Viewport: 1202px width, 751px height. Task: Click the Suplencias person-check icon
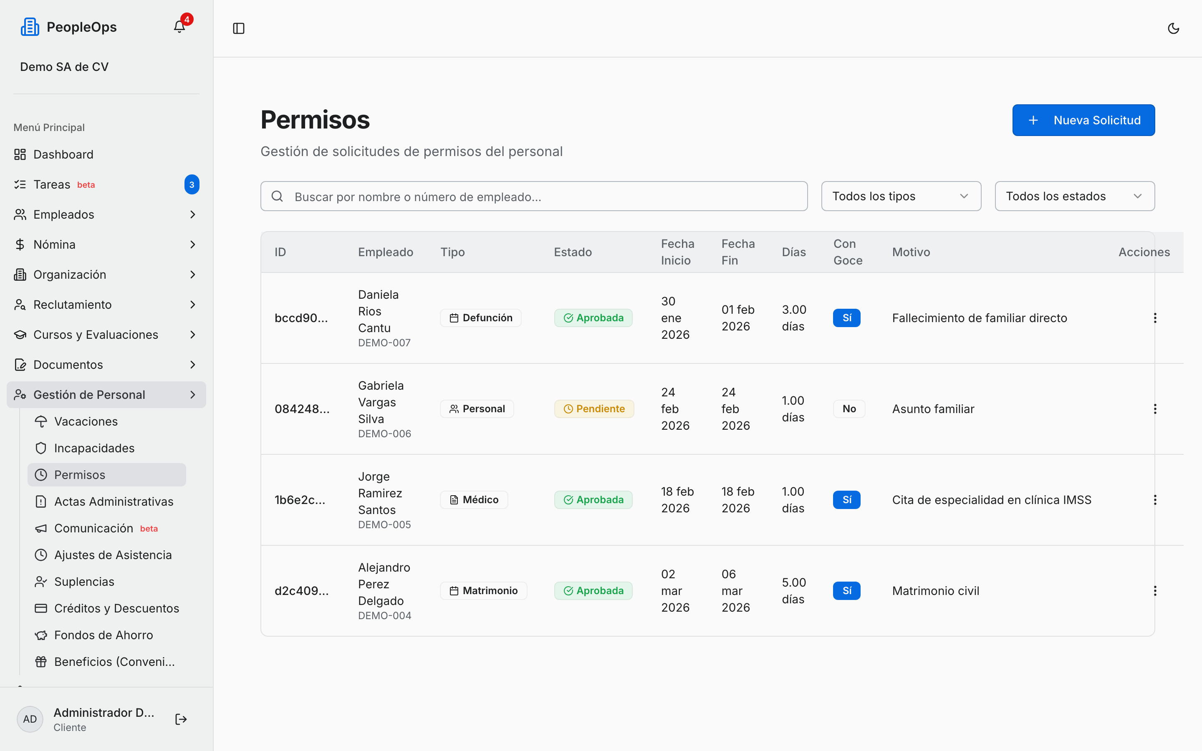pyautogui.click(x=41, y=582)
